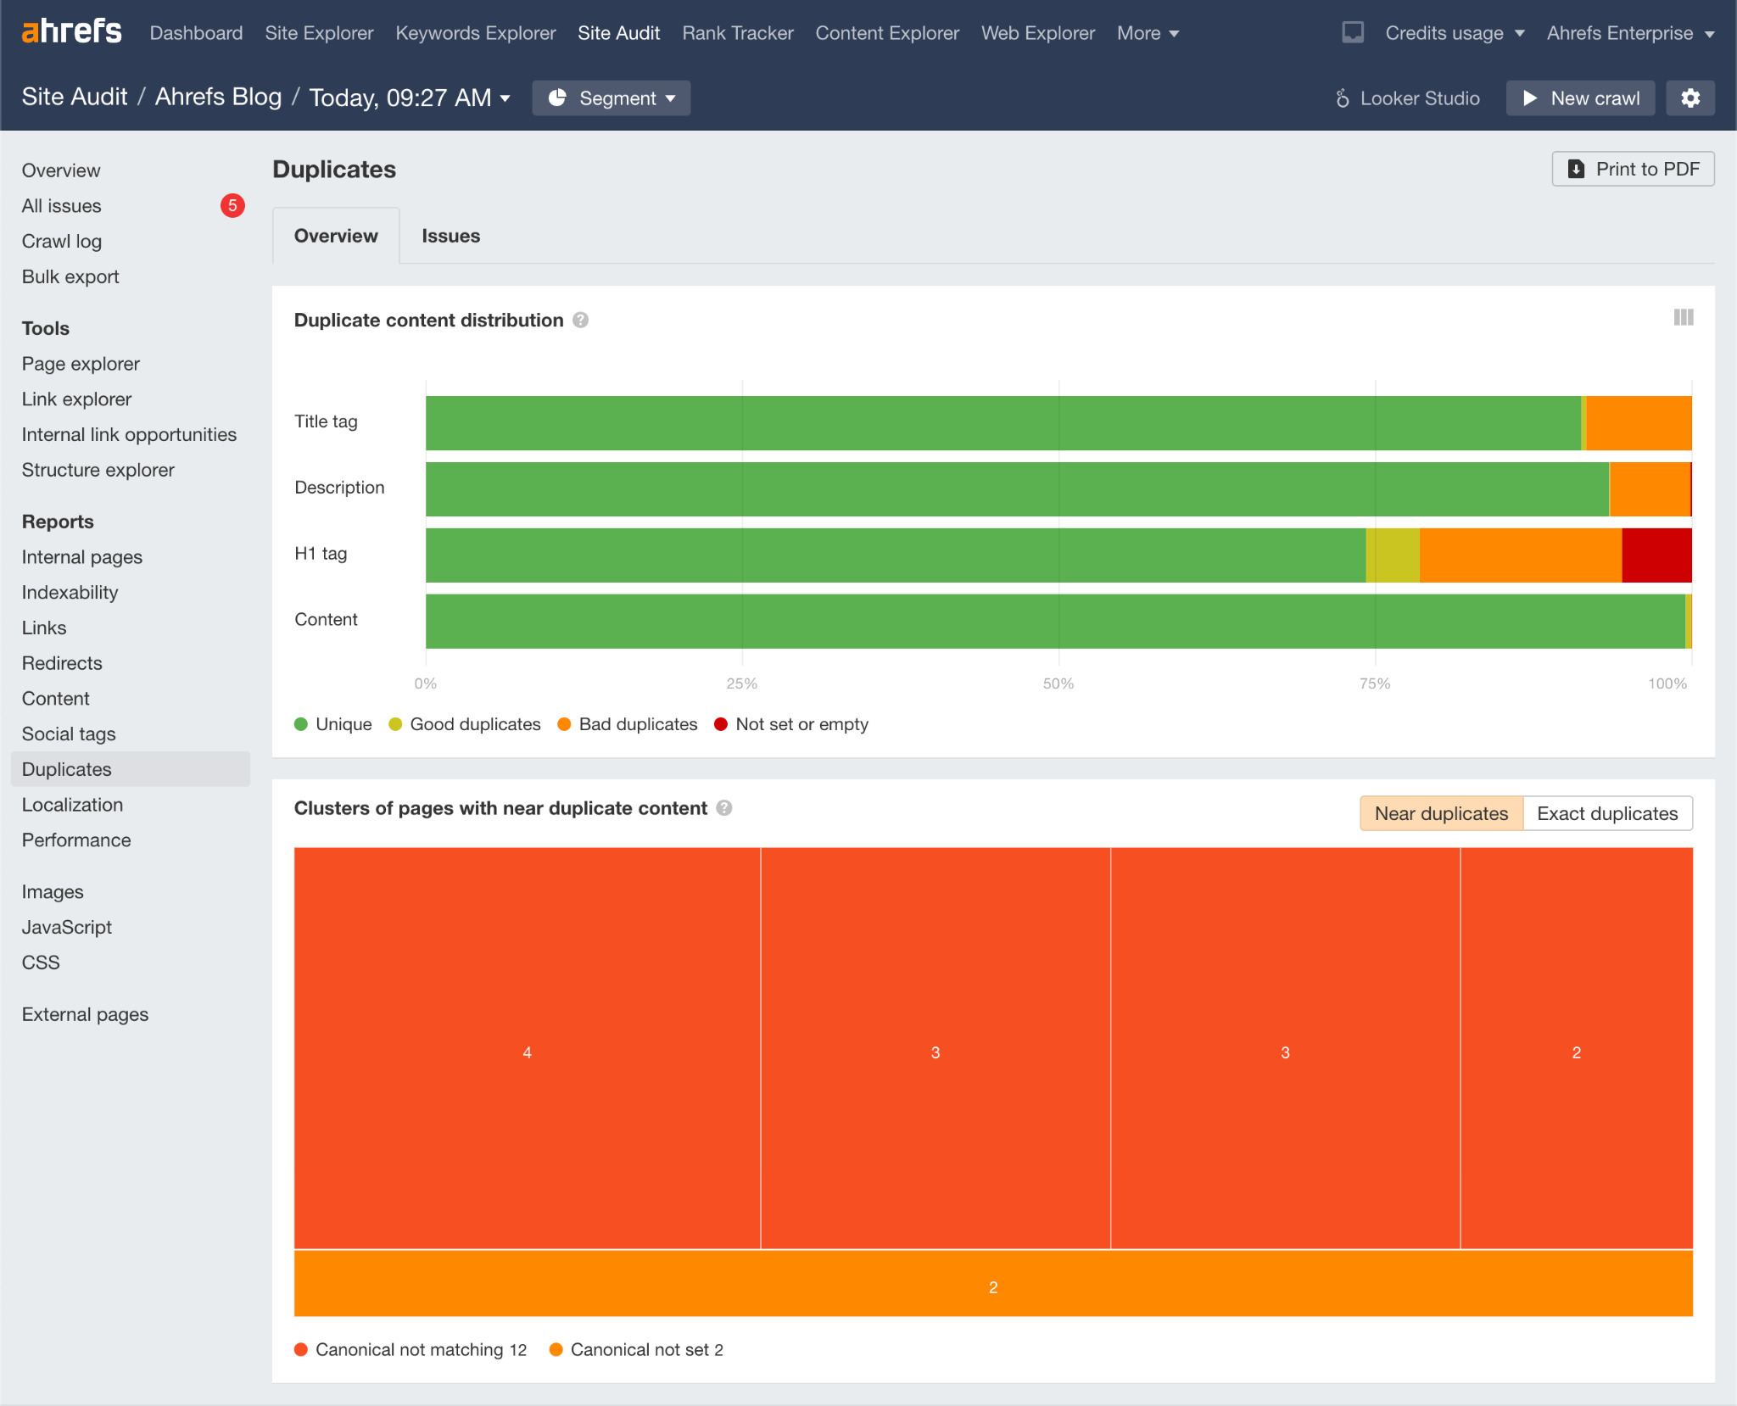Click the cluster showing 4 near duplicates

(x=527, y=1050)
